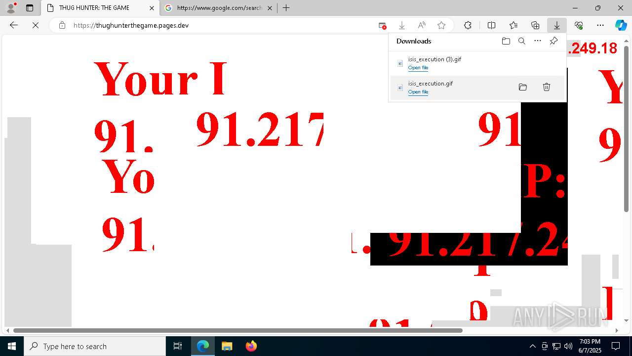Open the Windows Start menu

point(12,346)
